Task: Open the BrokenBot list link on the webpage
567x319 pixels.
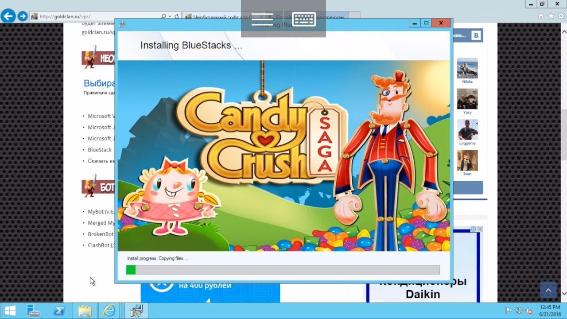Action: tap(101, 234)
